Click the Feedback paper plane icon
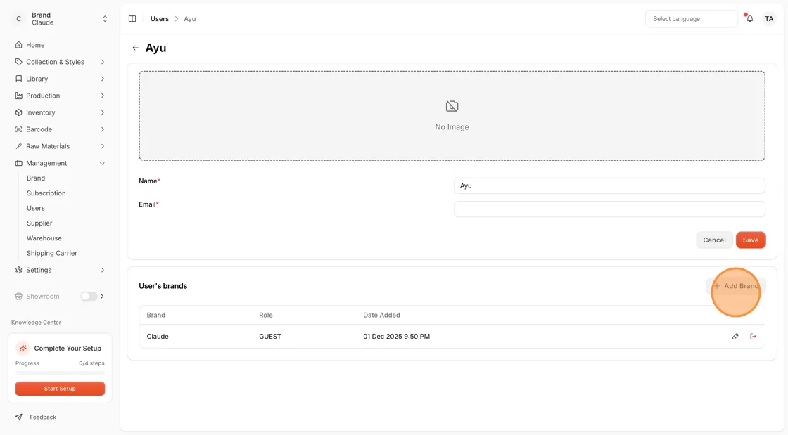 [x=18, y=417]
